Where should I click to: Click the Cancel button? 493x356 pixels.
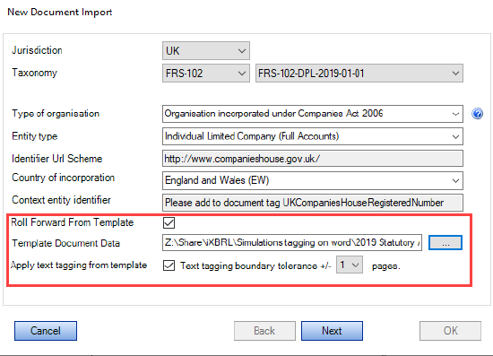(x=46, y=331)
